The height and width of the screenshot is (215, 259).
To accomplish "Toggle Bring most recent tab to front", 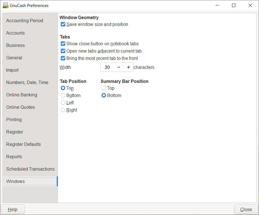I will tap(63, 58).
